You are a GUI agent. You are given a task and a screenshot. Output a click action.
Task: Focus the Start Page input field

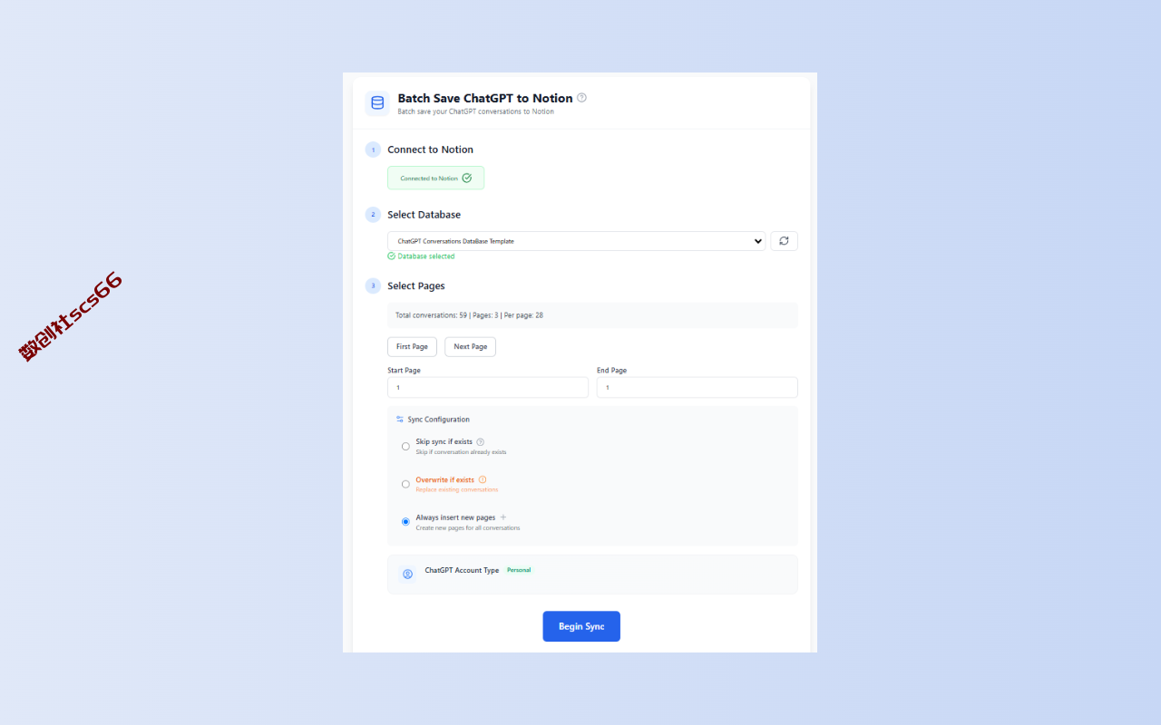click(x=488, y=387)
